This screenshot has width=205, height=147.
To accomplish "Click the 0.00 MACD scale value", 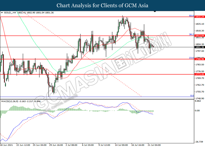I will pos(197,111).
